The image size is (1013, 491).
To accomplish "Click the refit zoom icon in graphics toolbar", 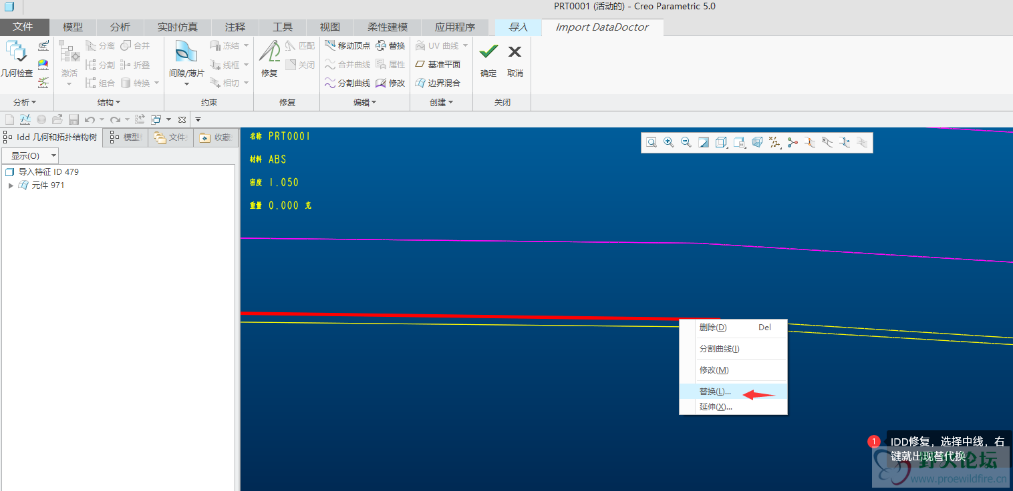I will tap(652, 142).
